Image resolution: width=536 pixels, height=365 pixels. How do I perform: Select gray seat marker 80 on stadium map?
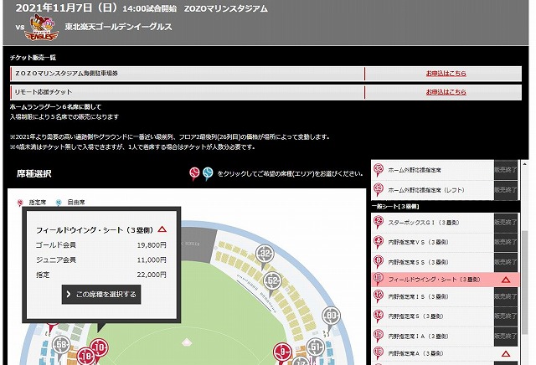tap(331, 316)
